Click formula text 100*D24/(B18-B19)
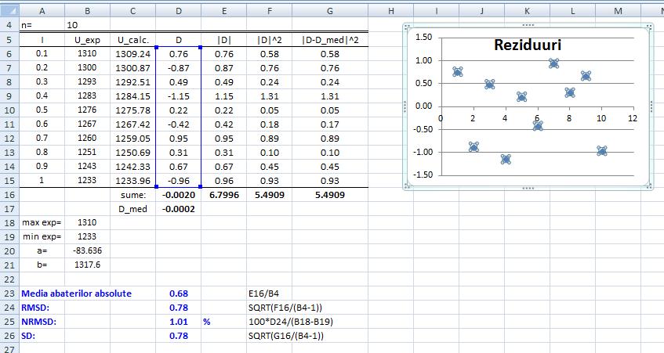Viewport: 664px width, 353px height. (x=291, y=322)
